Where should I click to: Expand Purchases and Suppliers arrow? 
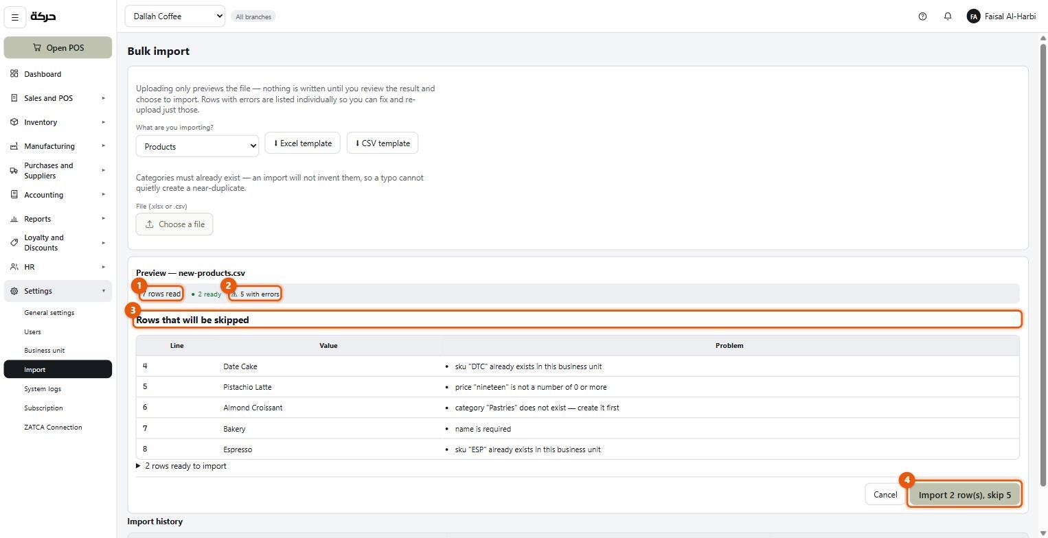(104, 170)
